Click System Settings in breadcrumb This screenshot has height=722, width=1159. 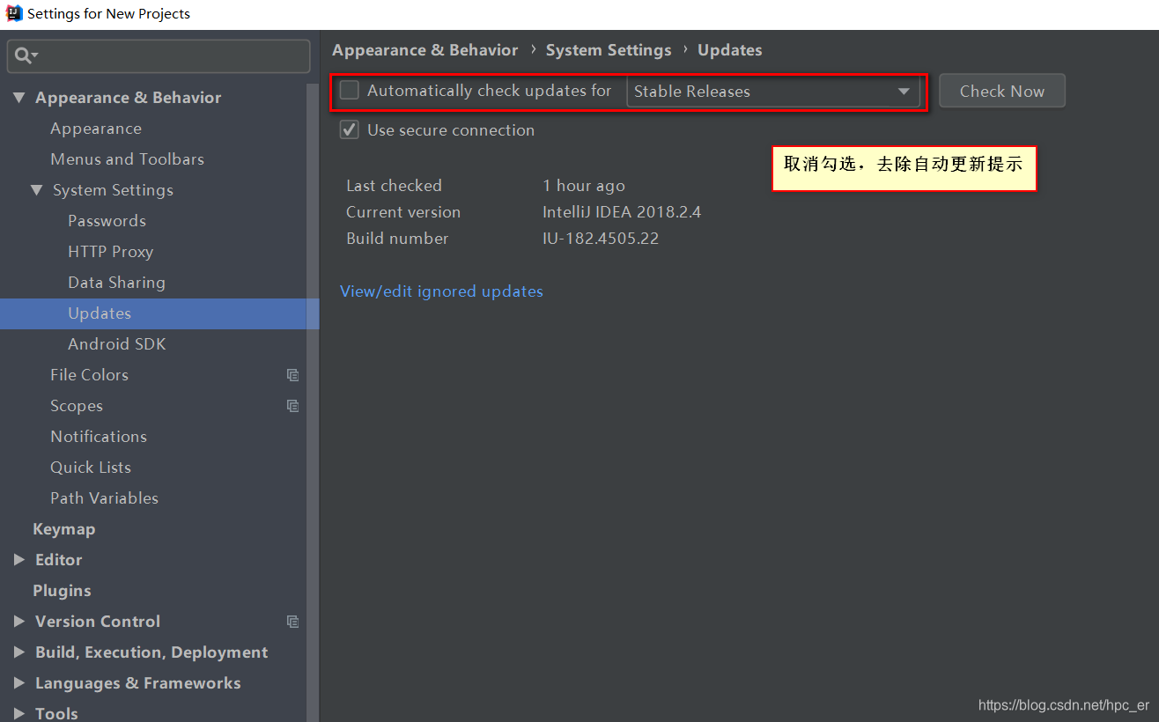tap(609, 50)
